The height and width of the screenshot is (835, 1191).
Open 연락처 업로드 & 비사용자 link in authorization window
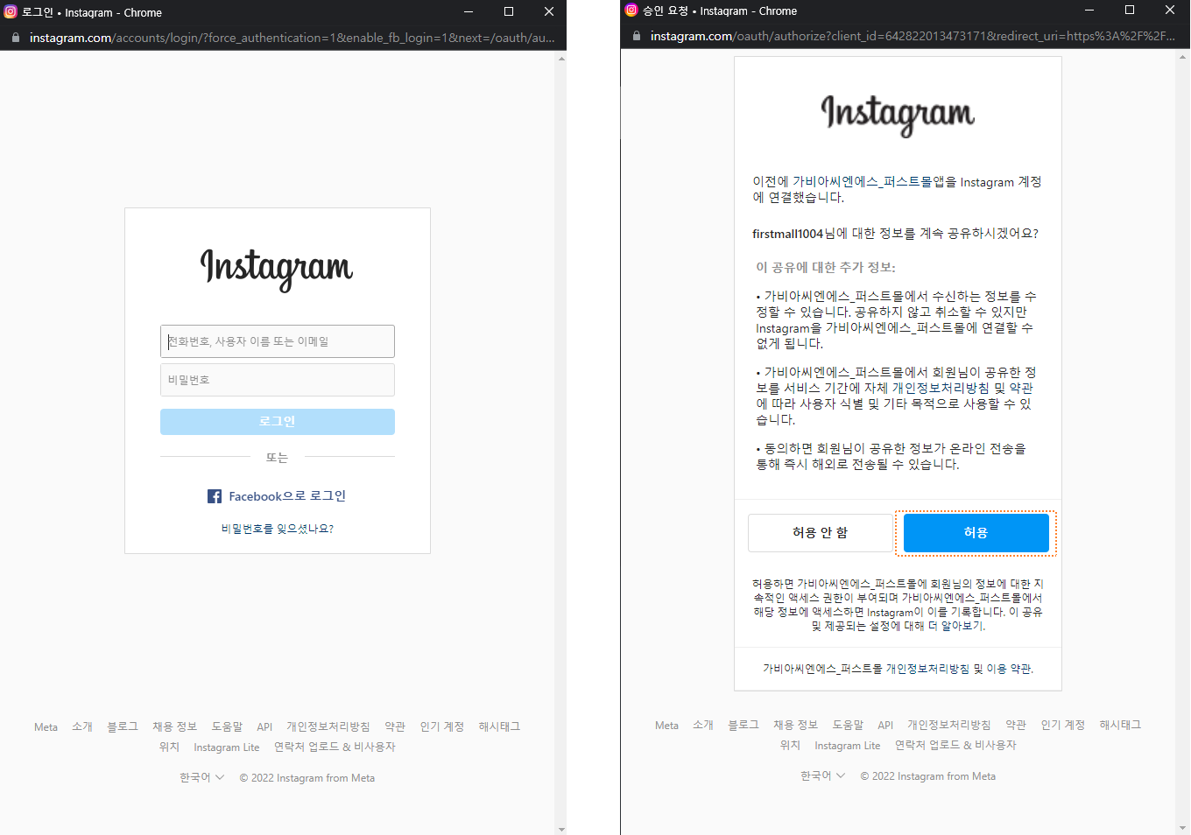click(956, 746)
